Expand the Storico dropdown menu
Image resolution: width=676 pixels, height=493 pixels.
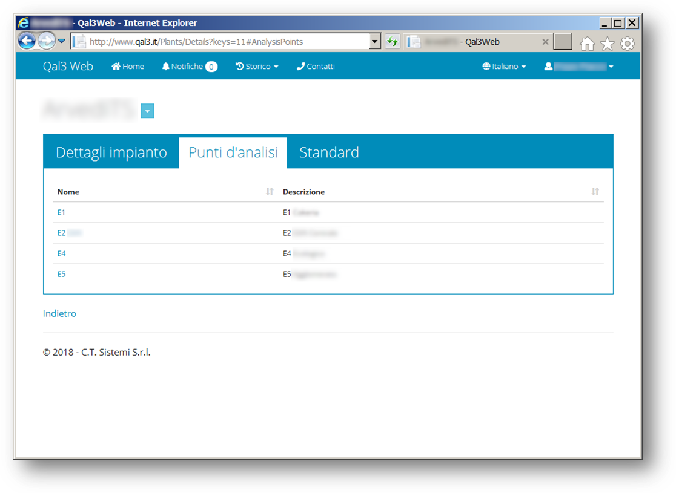pyautogui.click(x=257, y=67)
